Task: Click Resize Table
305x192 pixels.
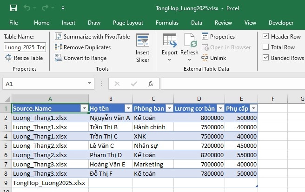Action: 24,58
